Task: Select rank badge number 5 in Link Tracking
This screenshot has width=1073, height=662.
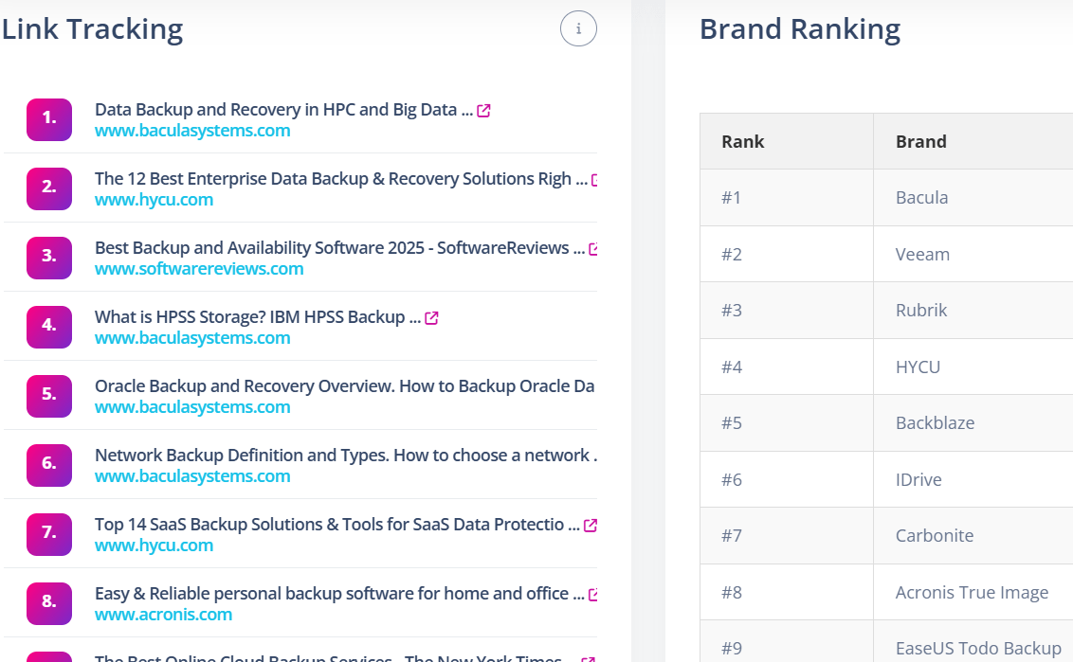Action: coord(49,396)
